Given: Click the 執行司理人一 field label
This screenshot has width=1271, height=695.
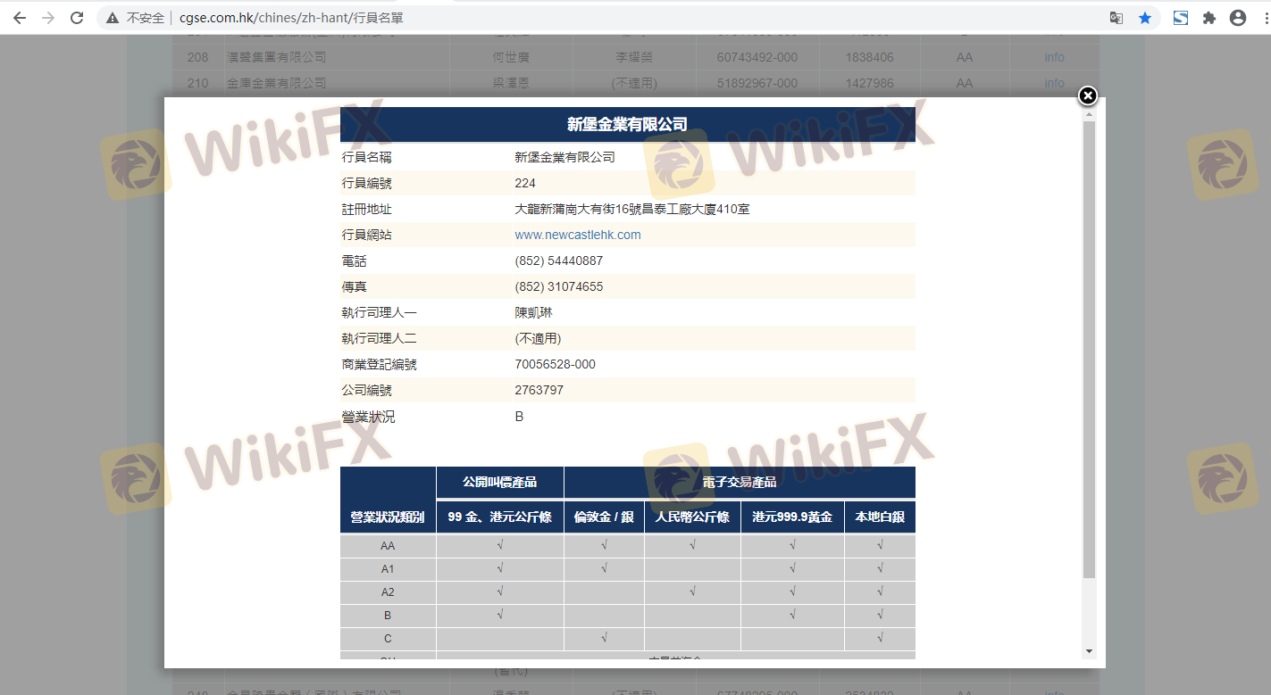Looking at the screenshot, I should pos(380,312).
